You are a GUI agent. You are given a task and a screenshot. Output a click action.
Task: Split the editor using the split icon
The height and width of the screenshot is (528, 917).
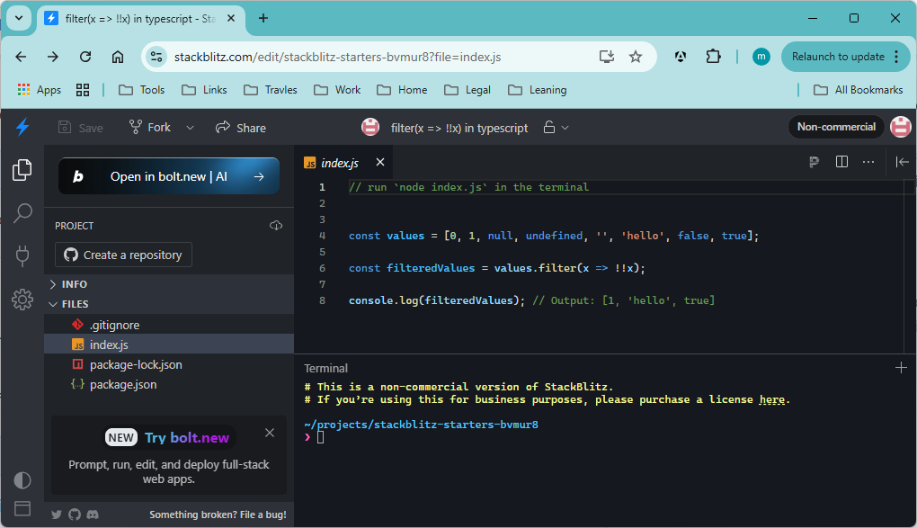[841, 162]
